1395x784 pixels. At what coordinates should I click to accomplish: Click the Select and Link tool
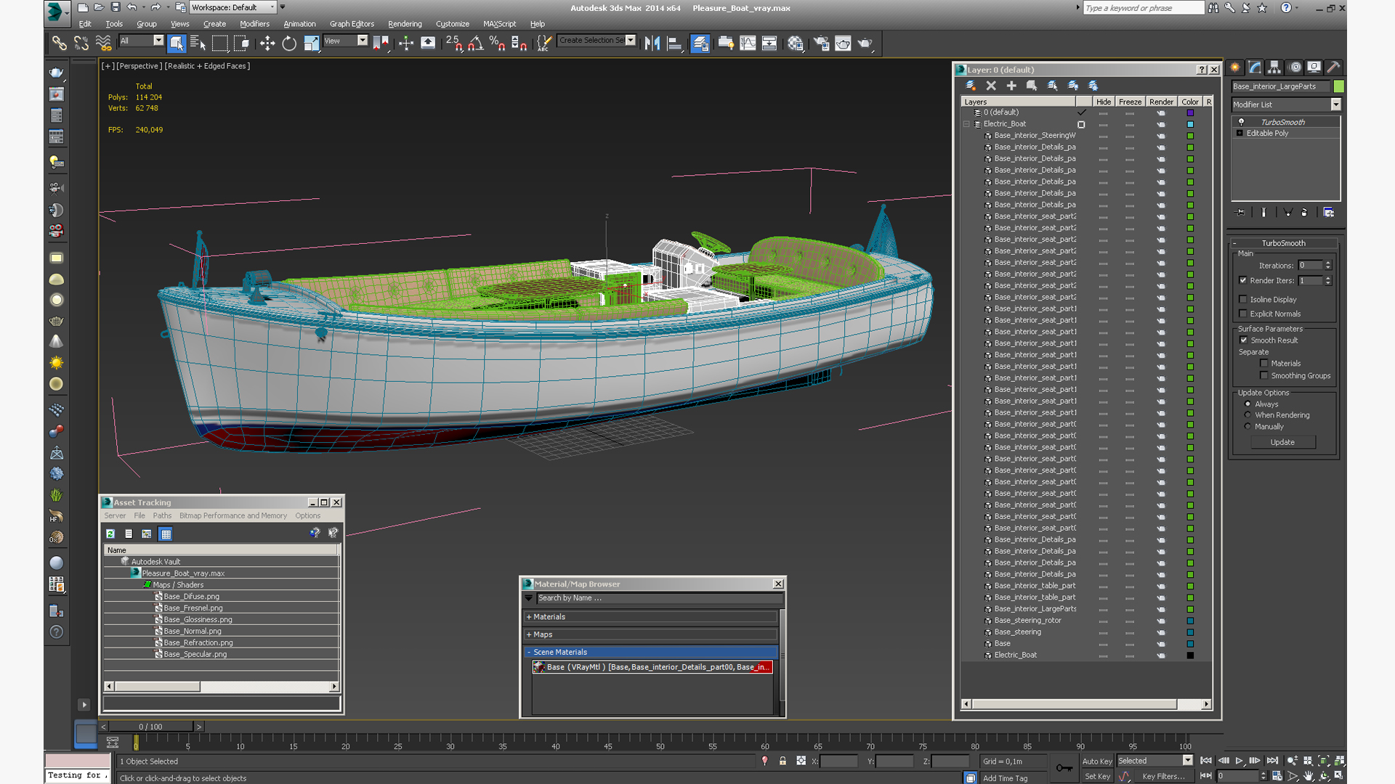click(x=60, y=44)
